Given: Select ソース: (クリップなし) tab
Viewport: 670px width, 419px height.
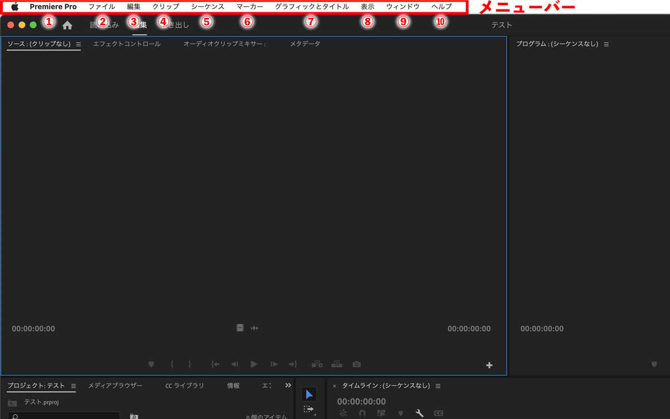Looking at the screenshot, I should [39, 44].
